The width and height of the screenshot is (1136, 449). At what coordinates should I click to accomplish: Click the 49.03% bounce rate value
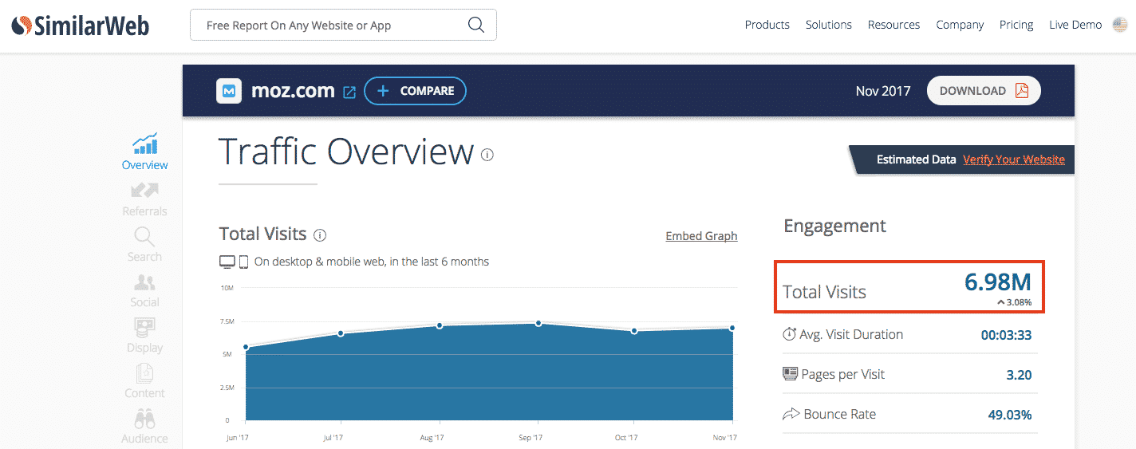[x=1010, y=415]
